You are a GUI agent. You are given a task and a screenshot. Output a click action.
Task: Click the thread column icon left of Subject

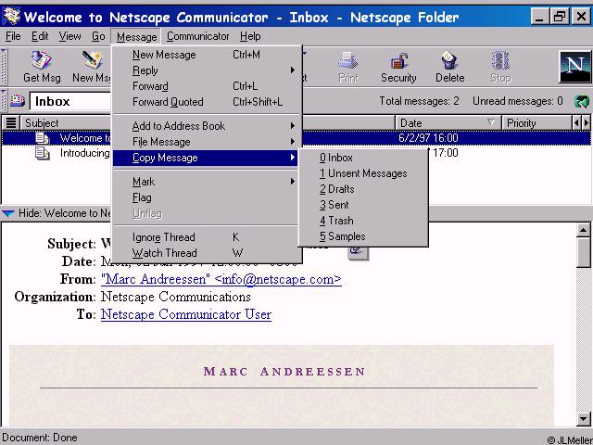[x=11, y=123]
